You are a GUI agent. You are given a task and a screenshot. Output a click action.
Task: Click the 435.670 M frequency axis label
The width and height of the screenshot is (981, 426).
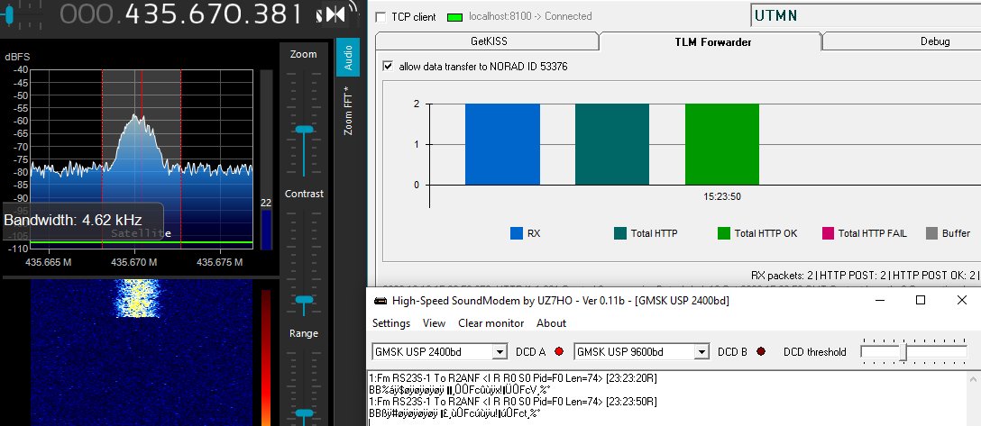pyautogui.click(x=133, y=262)
